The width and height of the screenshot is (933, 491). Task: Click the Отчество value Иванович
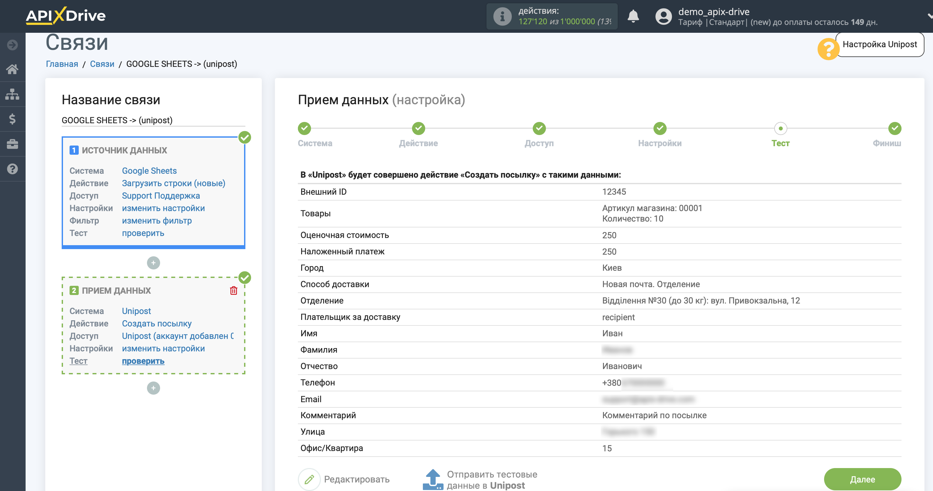[x=622, y=366]
